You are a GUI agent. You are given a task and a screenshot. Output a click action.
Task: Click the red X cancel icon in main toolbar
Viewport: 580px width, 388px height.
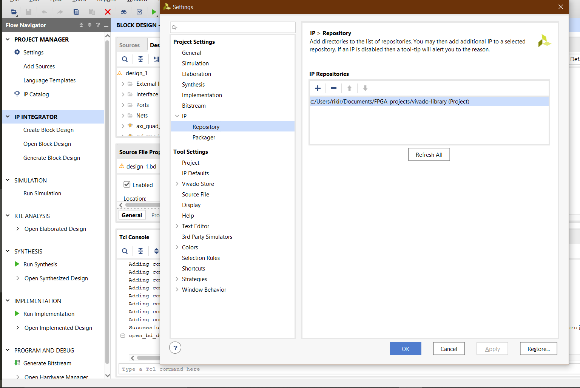[x=108, y=12]
